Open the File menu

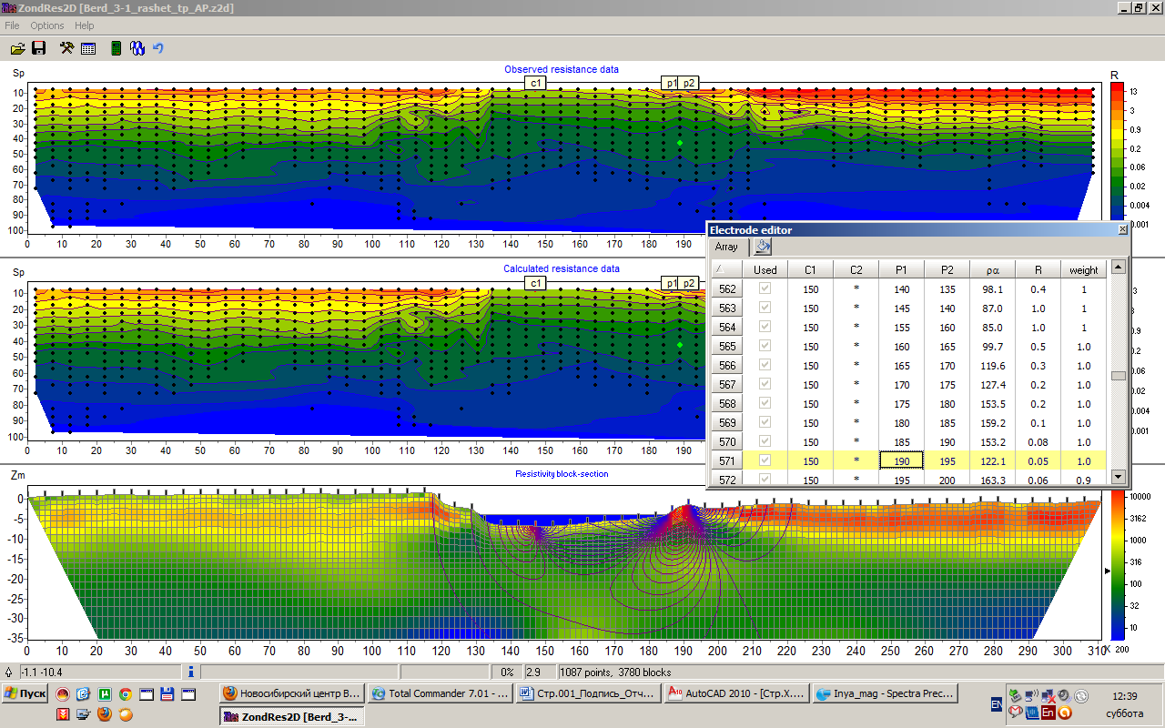click(12, 25)
